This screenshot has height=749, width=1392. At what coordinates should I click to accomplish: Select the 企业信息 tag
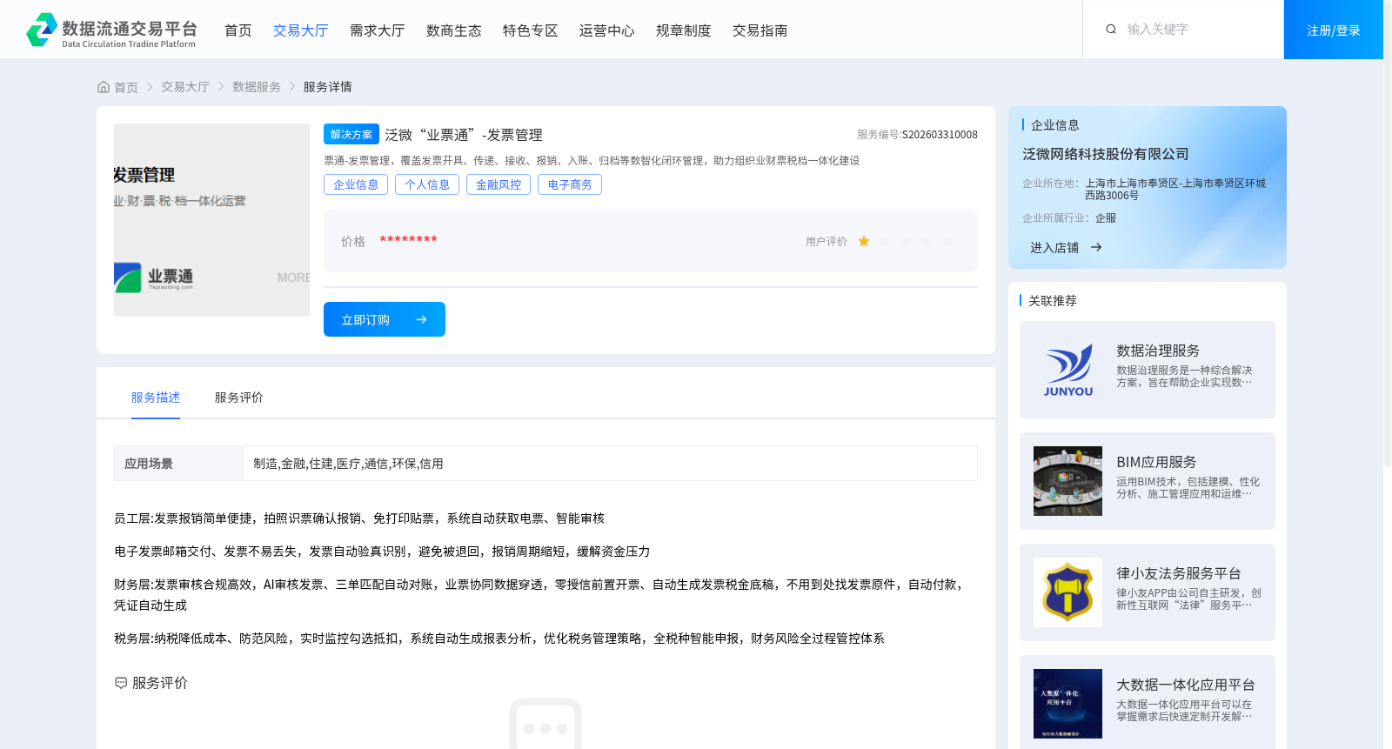(356, 184)
